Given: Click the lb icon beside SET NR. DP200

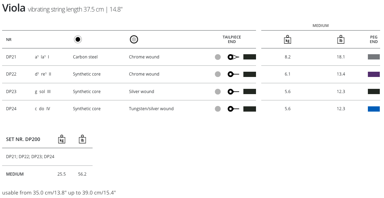Looking at the screenshot, I should (x=82, y=139).
